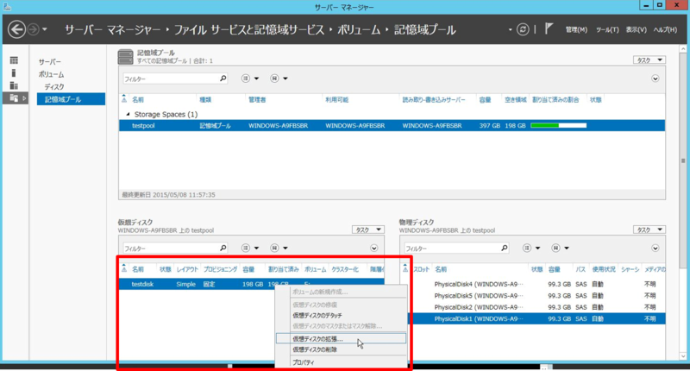Click the testpool allocation progress bar
This screenshot has height=371, width=690.
tap(558, 126)
